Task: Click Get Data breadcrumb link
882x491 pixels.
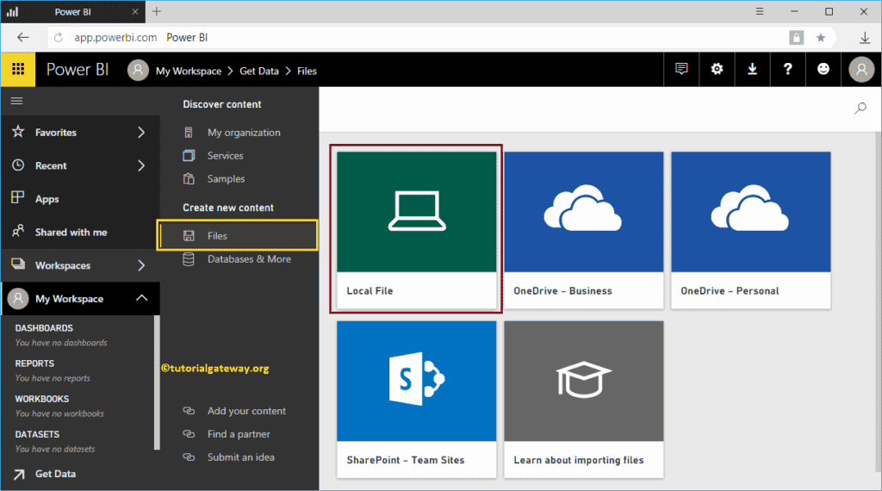Action: coord(259,71)
